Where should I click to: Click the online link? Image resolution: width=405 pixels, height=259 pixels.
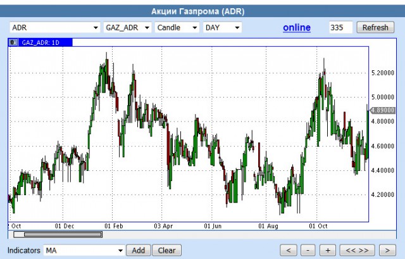pyautogui.click(x=297, y=27)
